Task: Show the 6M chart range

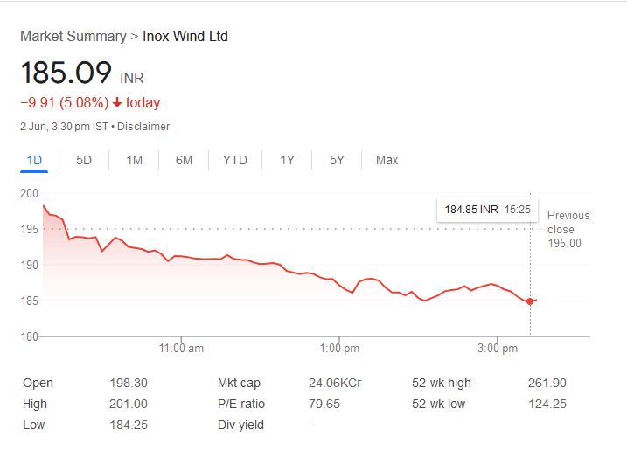Action: tap(184, 160)
